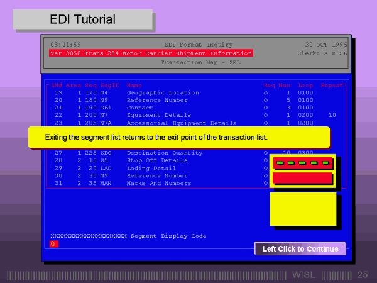
Task: Select the Geographic Location row
Action: [162, 93]
